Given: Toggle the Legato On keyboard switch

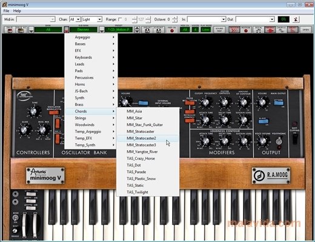Looking at the screenshot, I should (31, 208).
